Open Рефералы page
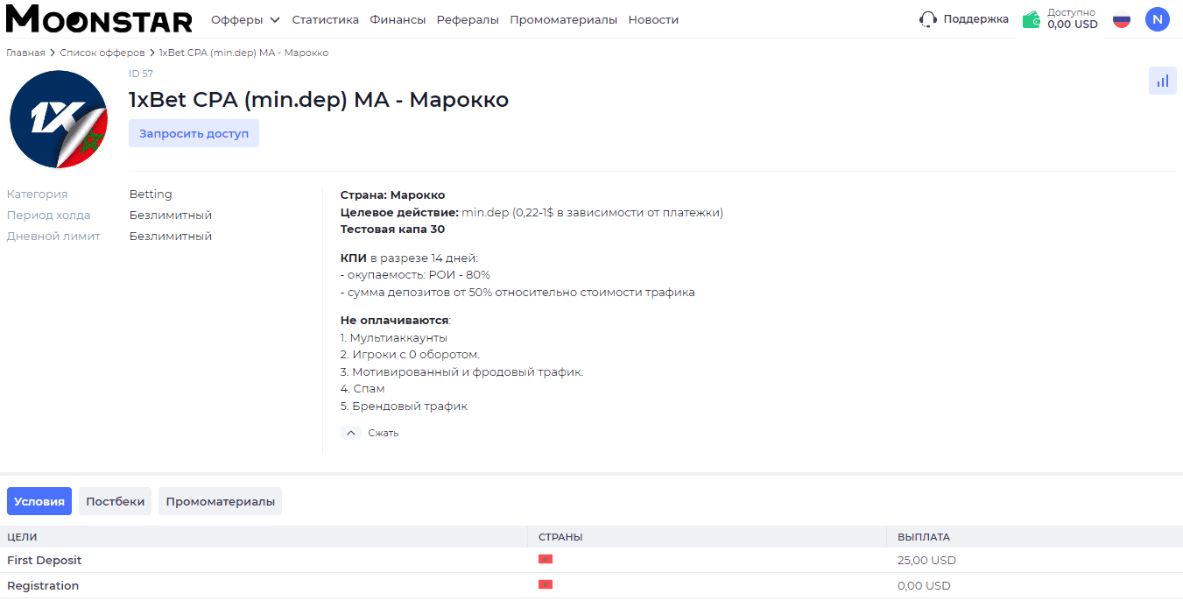Image resolution: width=1183 pixels, height=601 pixels. (x=468, y=19)
